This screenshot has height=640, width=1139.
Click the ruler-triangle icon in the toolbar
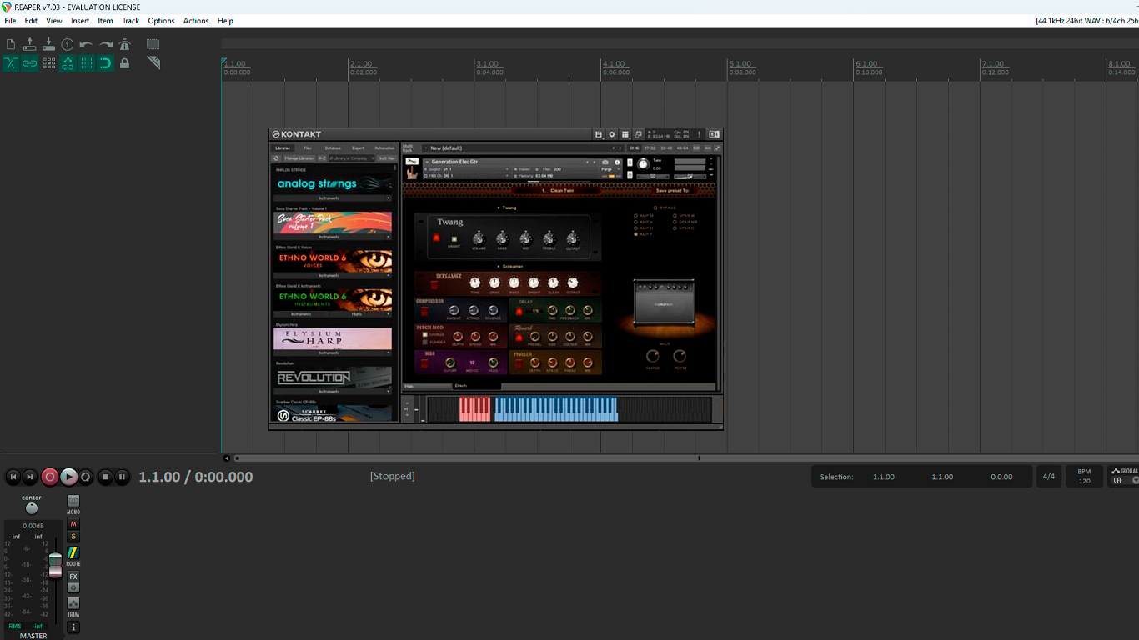[153, 63]
